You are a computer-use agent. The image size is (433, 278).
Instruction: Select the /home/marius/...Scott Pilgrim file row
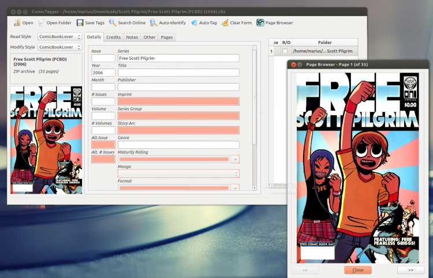(313, 51)
